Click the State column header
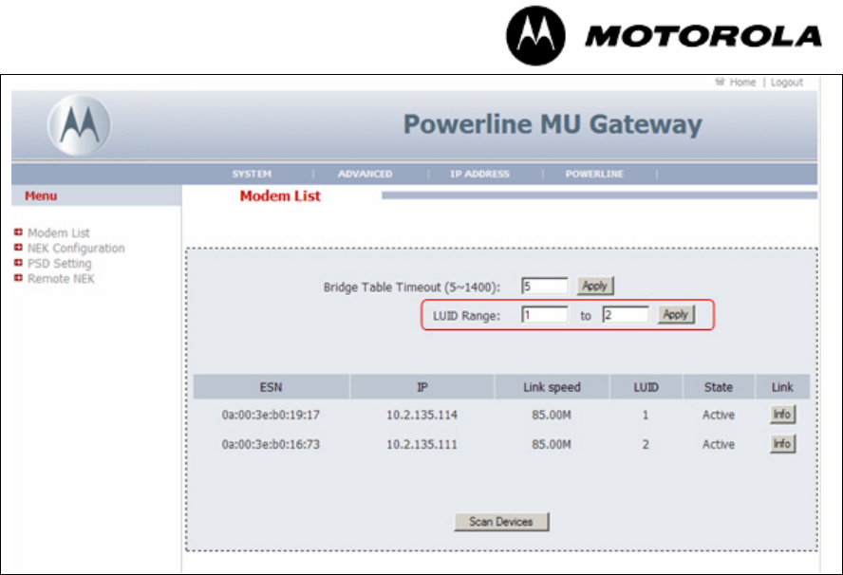 [719, 387]
